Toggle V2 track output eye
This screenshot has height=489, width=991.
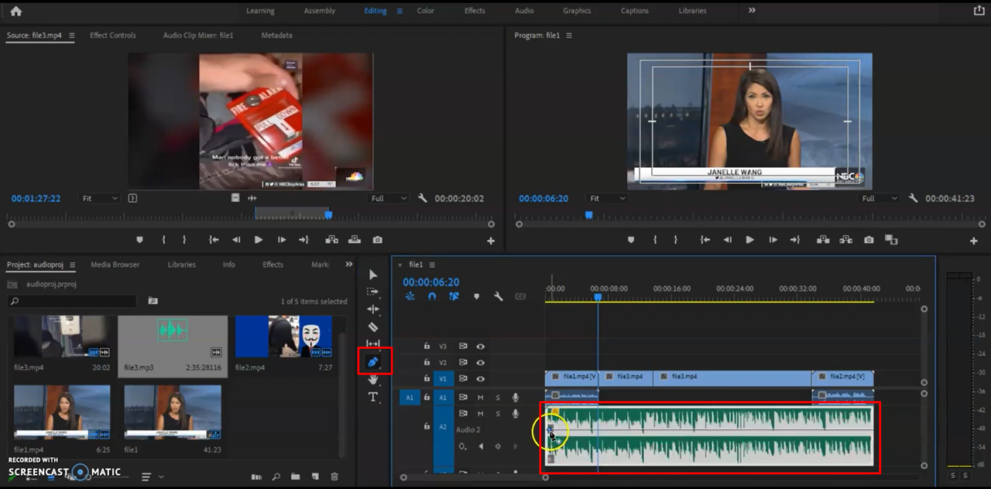(x=480, y=362)
